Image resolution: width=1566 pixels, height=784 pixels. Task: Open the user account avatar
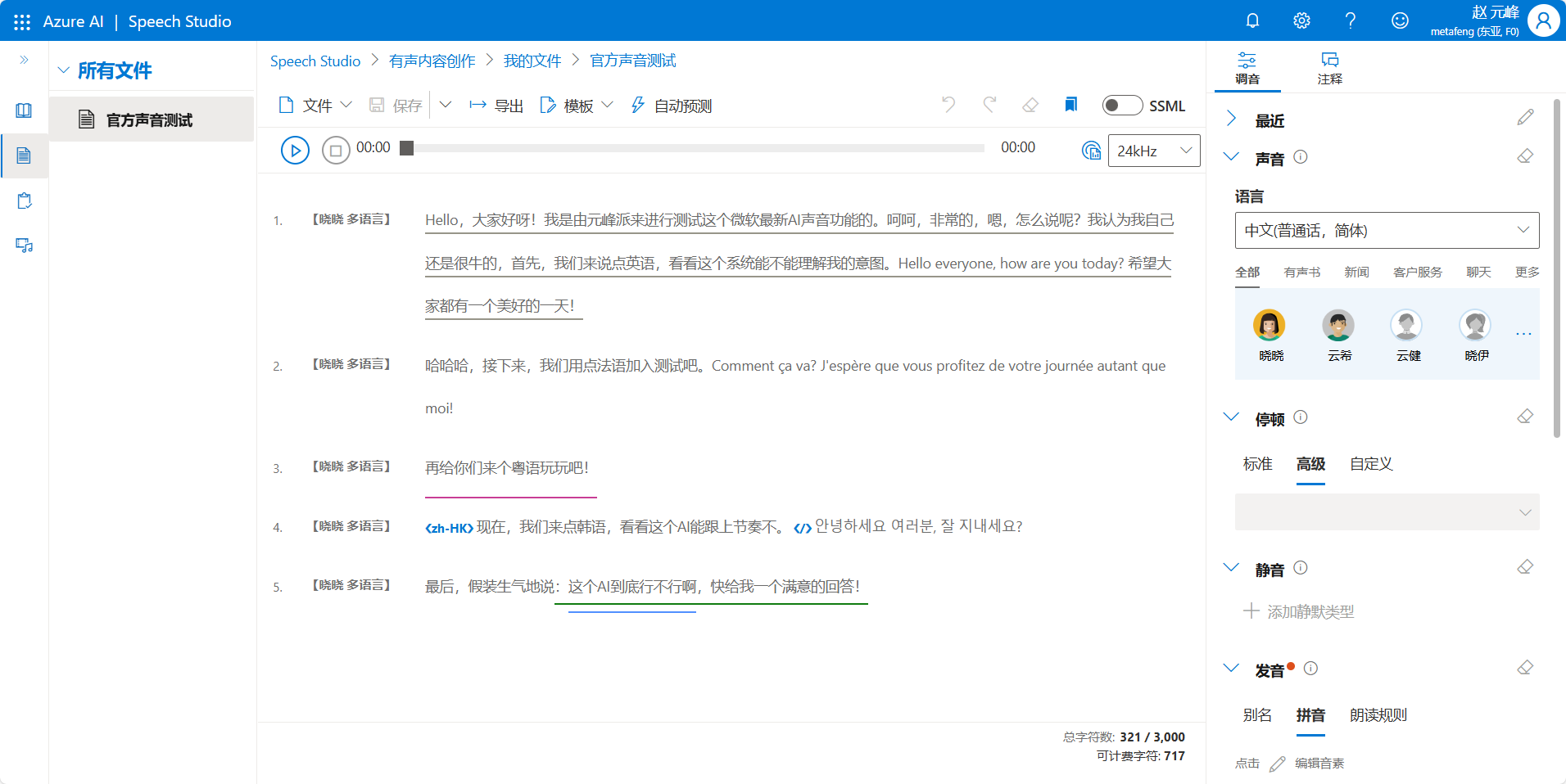(1543, 20)
